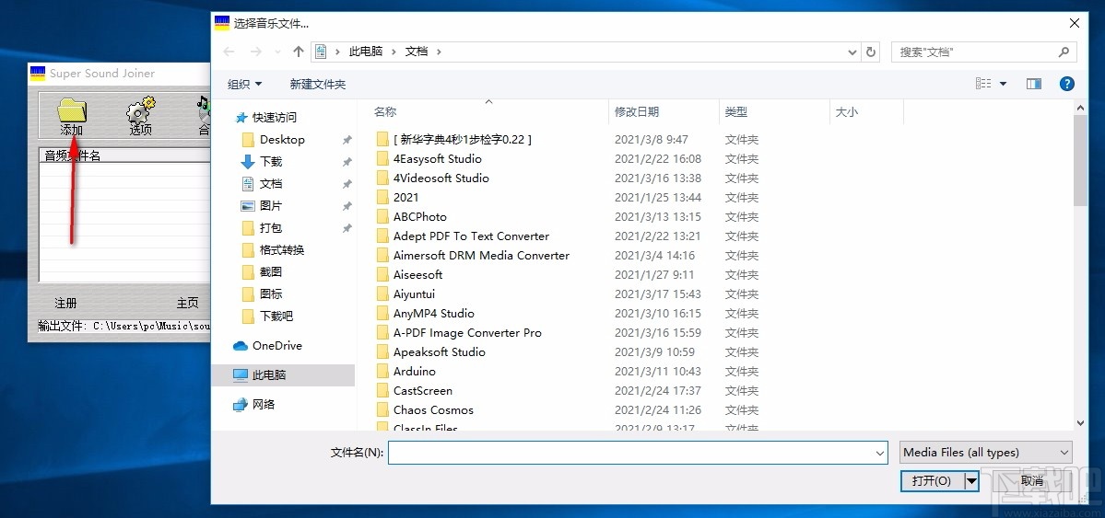The image size is (1105, 518).
Task: Select the 2021 folder
Action: 406,198
